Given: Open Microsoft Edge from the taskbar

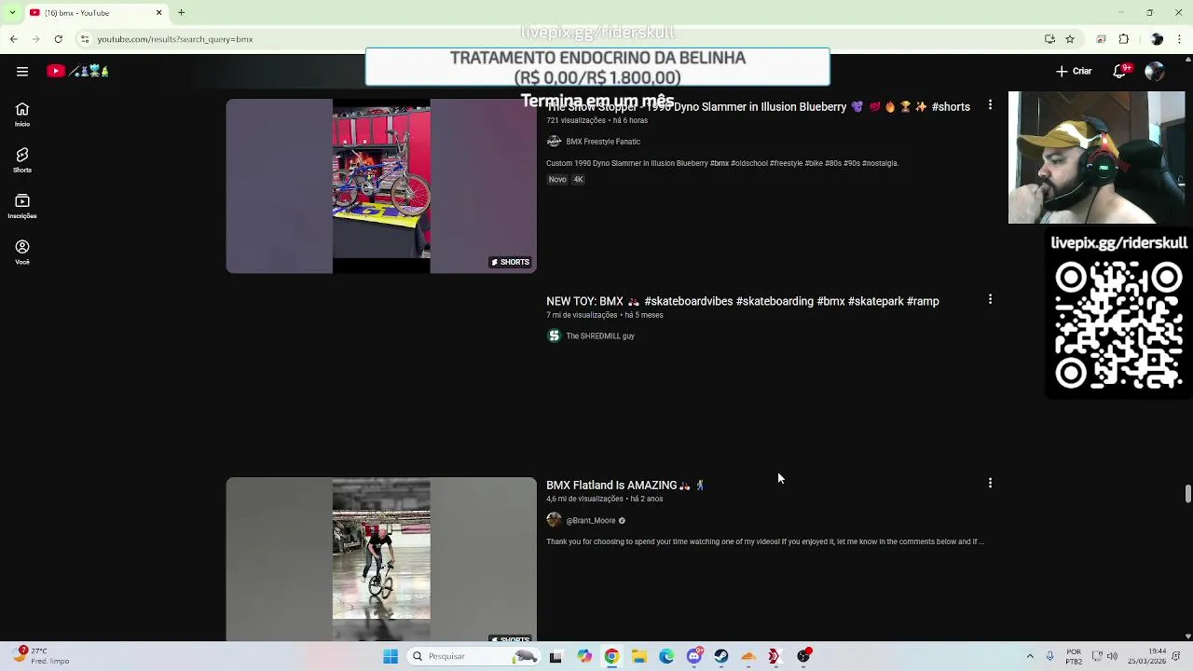Looking at the screenshot, I should coord(666,656).
